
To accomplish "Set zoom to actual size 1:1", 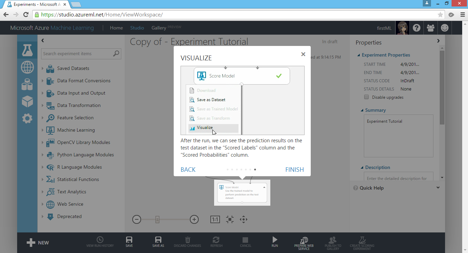I will coord(215,219).
